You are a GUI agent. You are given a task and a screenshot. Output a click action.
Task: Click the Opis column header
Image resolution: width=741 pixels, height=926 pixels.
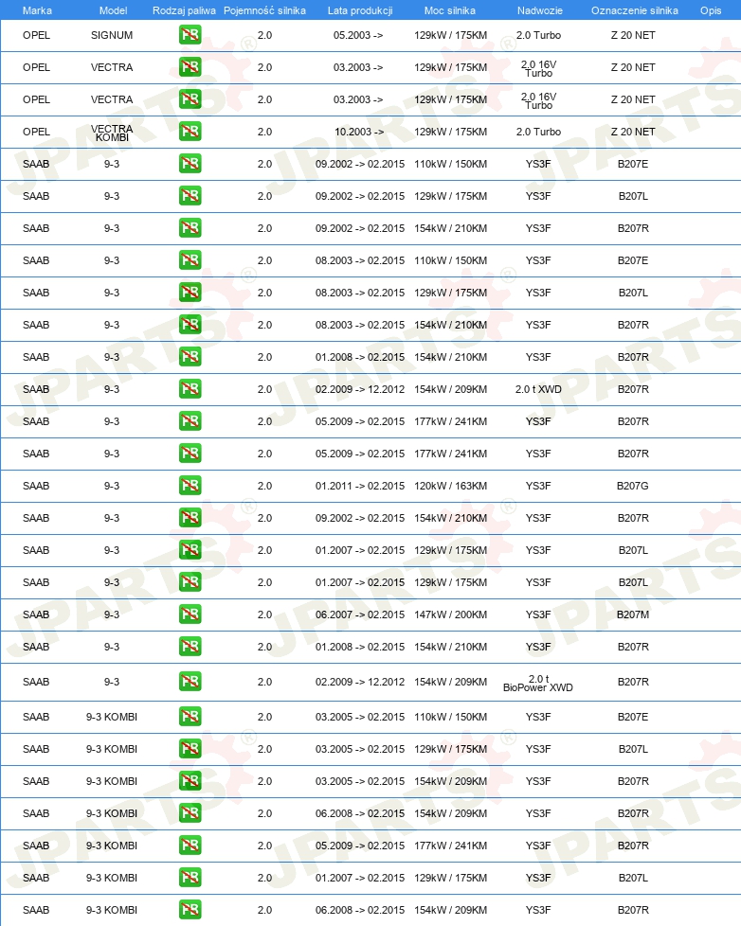(x=711, y=10)
